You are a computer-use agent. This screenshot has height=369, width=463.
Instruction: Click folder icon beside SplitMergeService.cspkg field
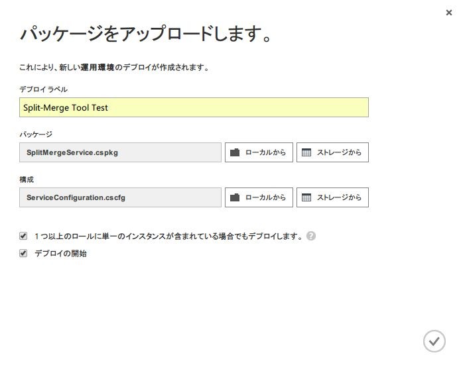pos(235,152)
